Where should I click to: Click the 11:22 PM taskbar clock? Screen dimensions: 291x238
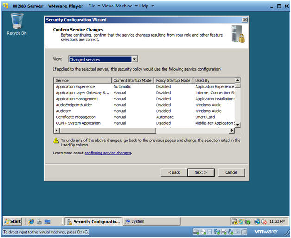click(x=277, y=221)
